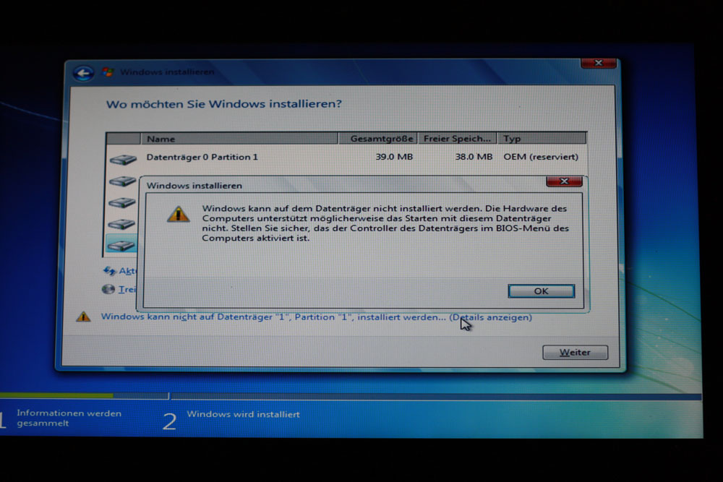This screenshot has width=723, height=482.
Task: Click the warning icon beside the bottom message
Action: point(83,317)
